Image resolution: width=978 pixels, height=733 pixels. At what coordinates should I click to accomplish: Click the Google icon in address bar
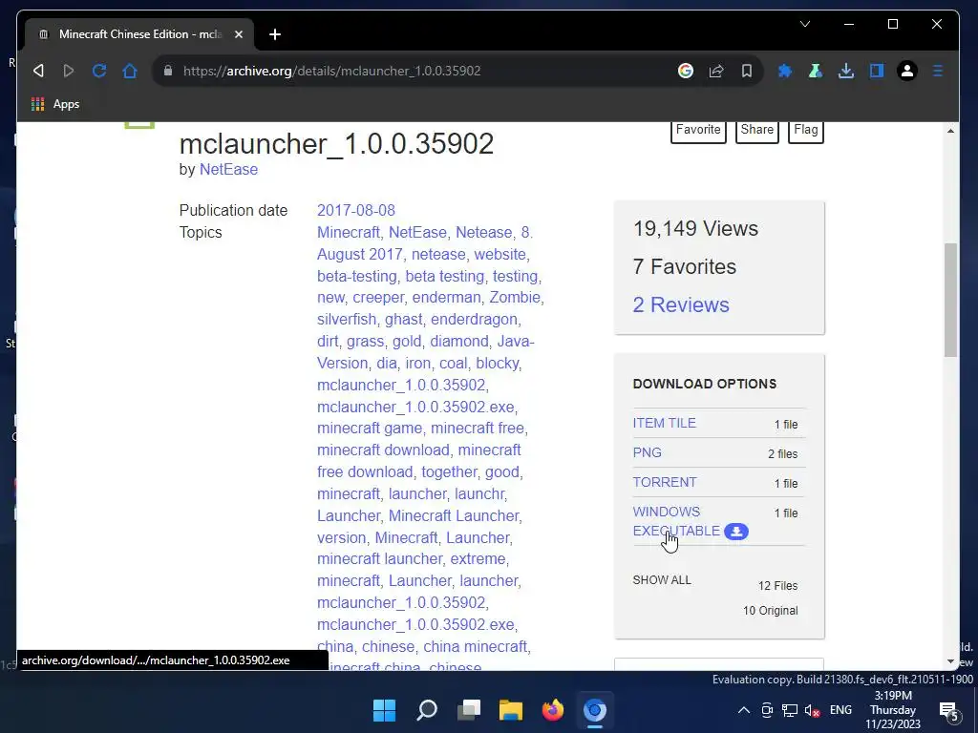point(686,71)
